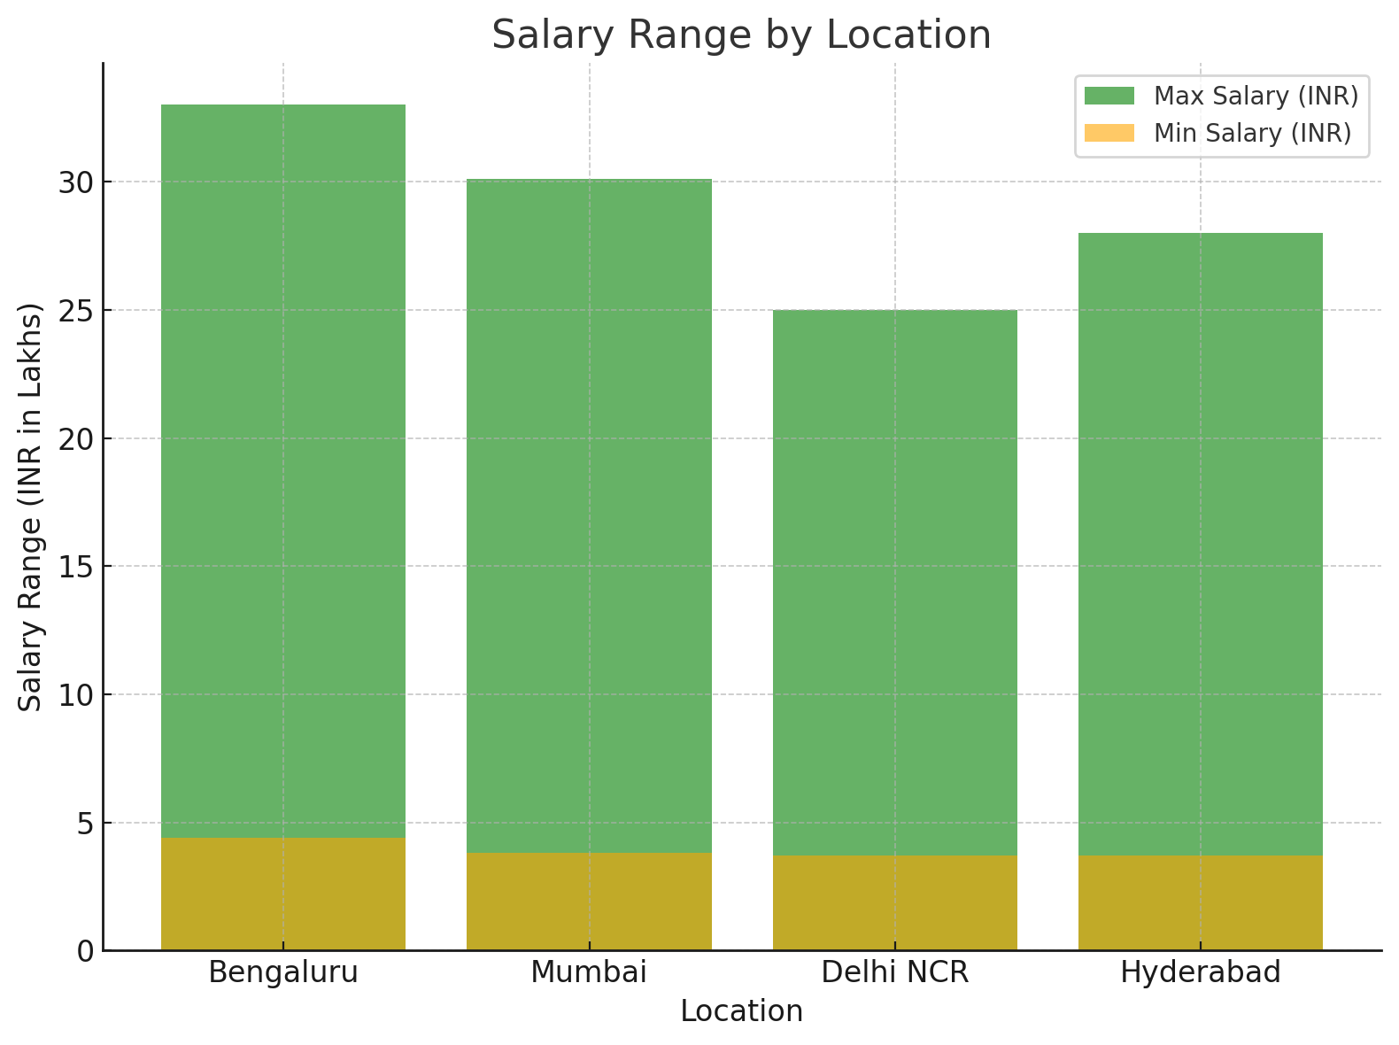Click the orange Min Salary legend swatch
The image size is (1399, 1045).
[1109, 133]
